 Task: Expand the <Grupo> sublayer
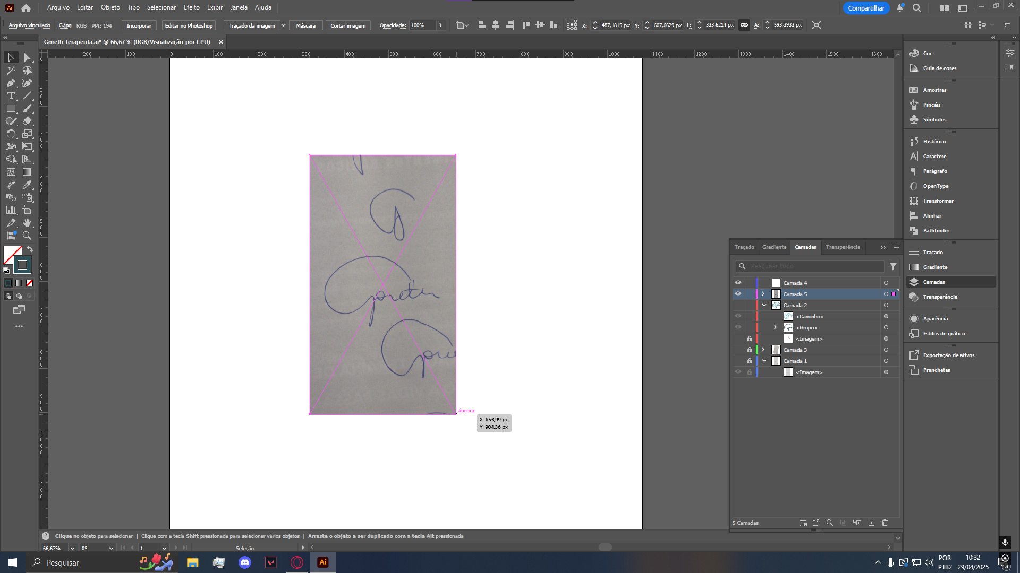[775, 327]
